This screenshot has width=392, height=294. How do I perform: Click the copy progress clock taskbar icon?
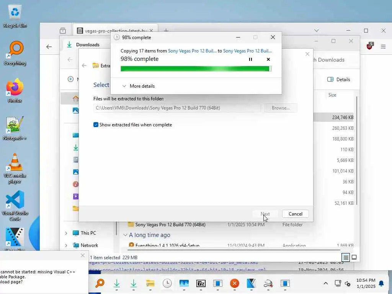(167, 284)
